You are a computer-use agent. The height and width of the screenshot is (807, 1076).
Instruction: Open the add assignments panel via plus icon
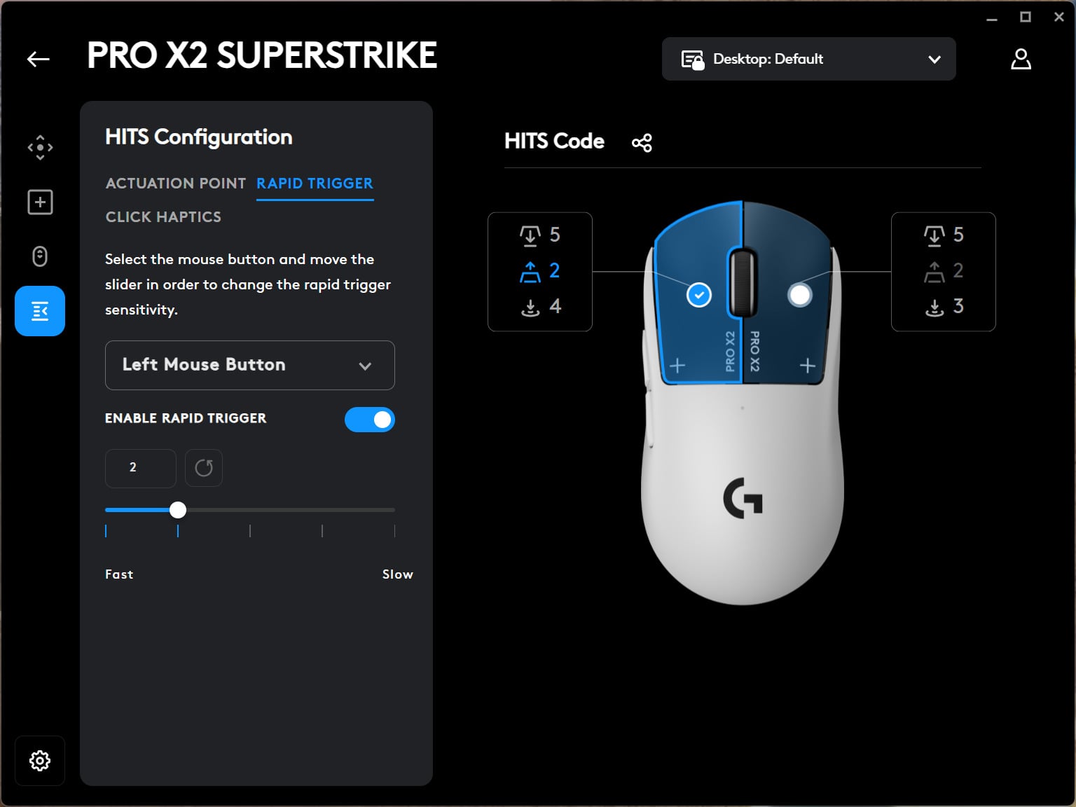40,202
